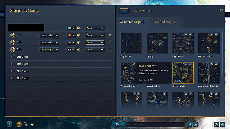Image resolution: width=230 pixels, height=129 pixels.
Task: Select the Lipany map thumbnail
Action: point(157,43)
